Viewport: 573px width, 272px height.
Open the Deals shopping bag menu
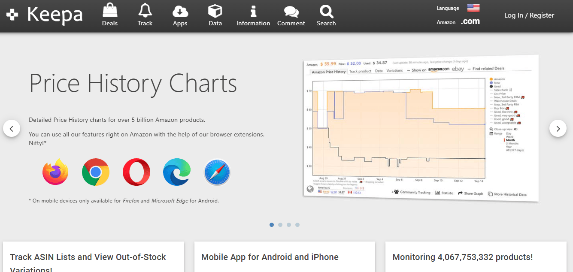click(x=110, y=15)
